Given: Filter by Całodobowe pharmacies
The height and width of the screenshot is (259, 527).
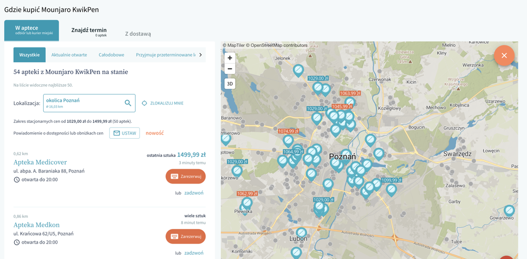Looking at the screenshot, I should click(x=111, y=55).
